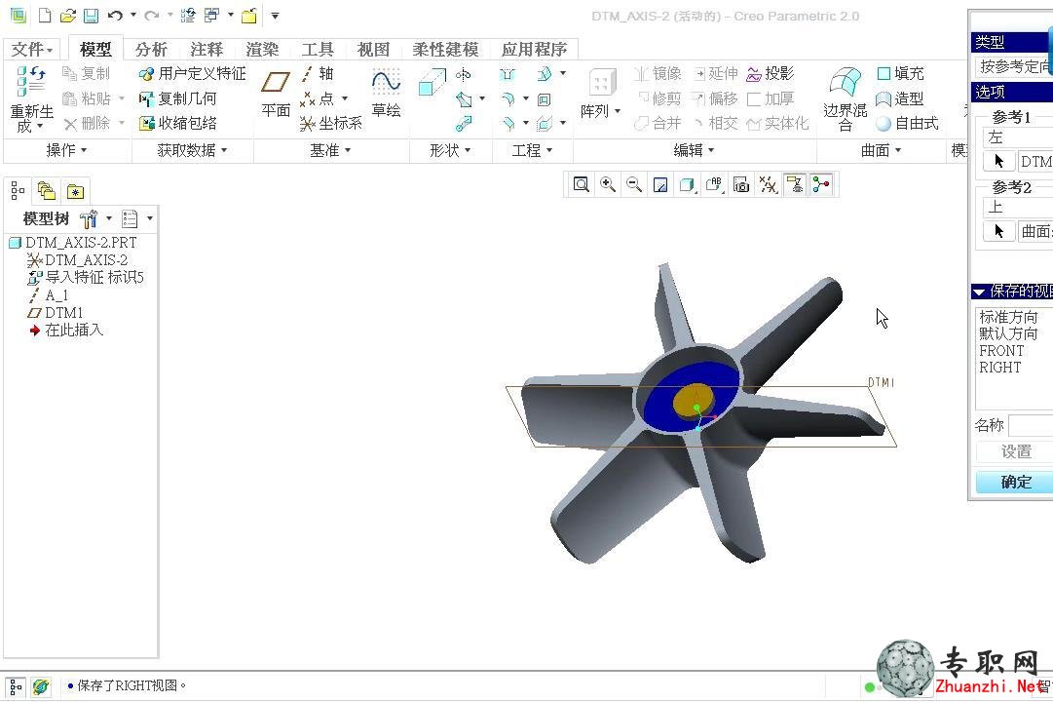
Task: Select the FRONT saved view
Action: coord(1001,350)
